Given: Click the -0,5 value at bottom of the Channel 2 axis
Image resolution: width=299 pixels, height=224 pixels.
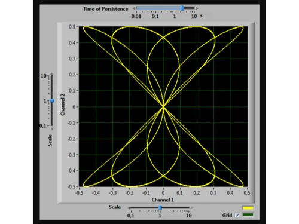Looking at the screenshot, I should pos(71,186).
